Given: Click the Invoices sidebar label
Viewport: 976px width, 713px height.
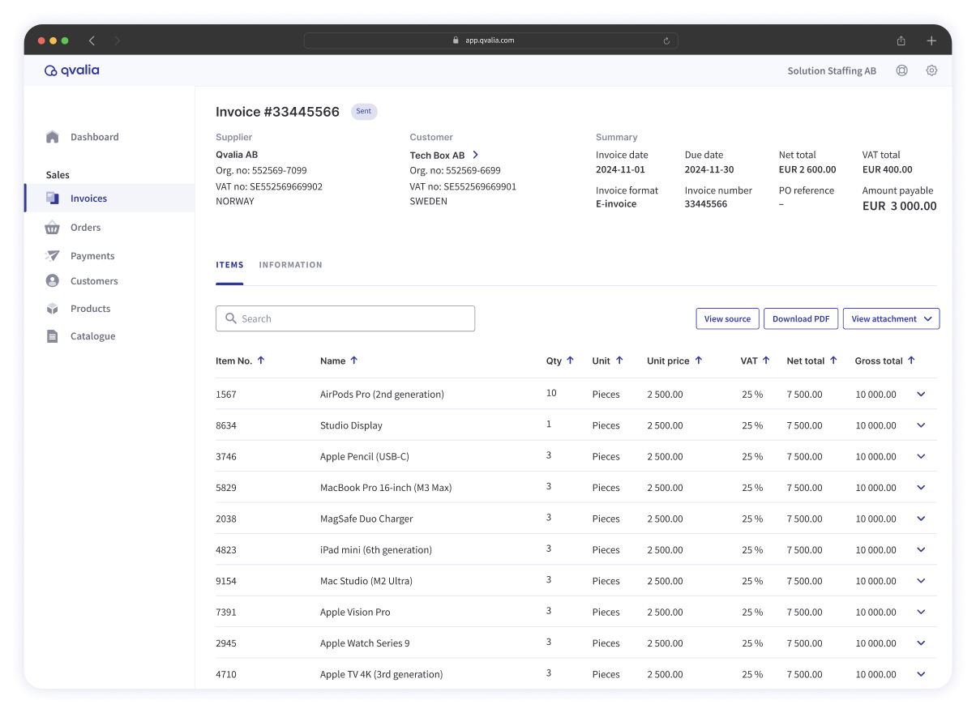Looking at the screenshot, I should 88,199.
